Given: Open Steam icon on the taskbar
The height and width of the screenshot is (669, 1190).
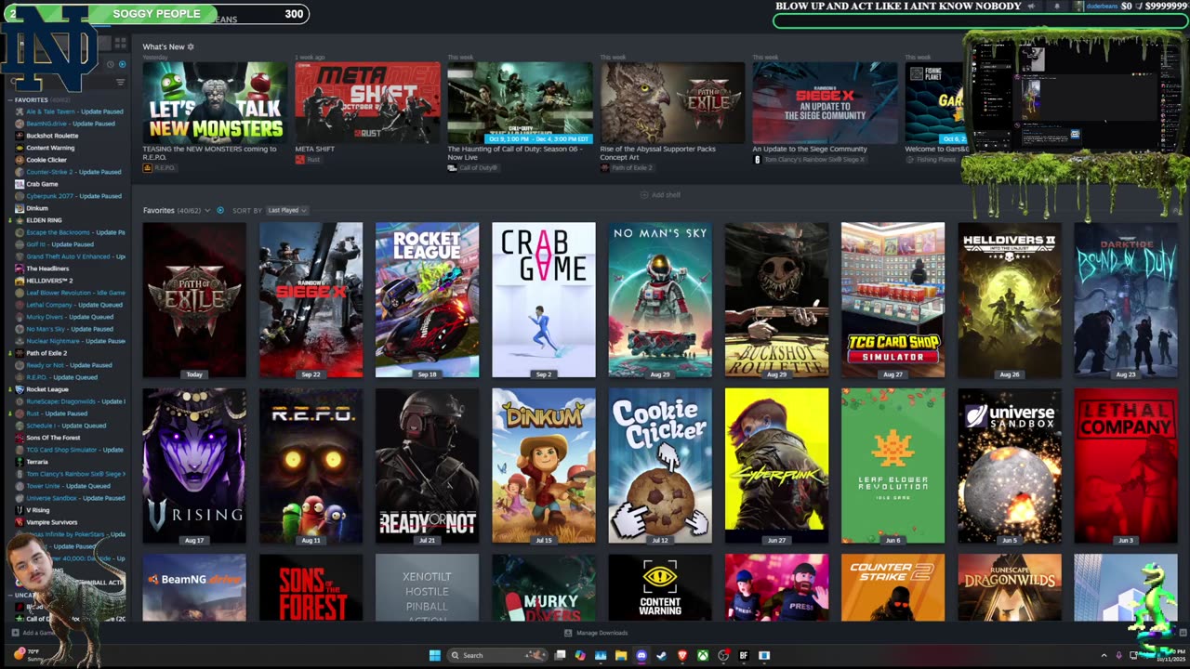Looking at the screenshot, I should coord(661,655).
